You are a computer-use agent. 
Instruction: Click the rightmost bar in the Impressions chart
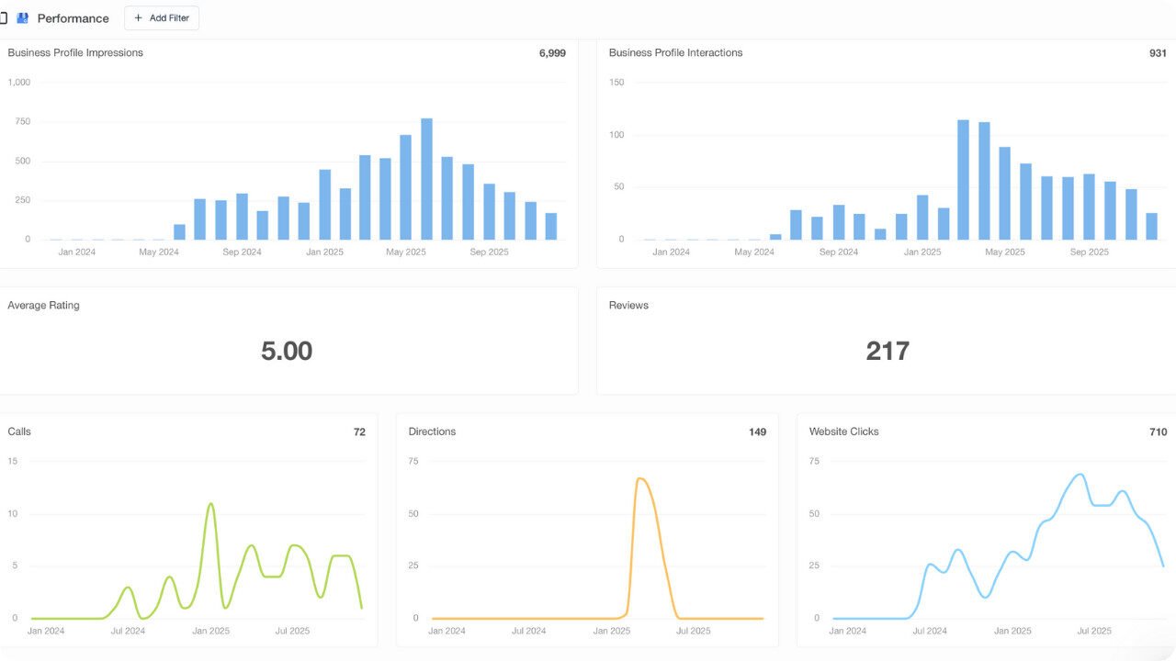pyautogui.click(x=551, y=226)
